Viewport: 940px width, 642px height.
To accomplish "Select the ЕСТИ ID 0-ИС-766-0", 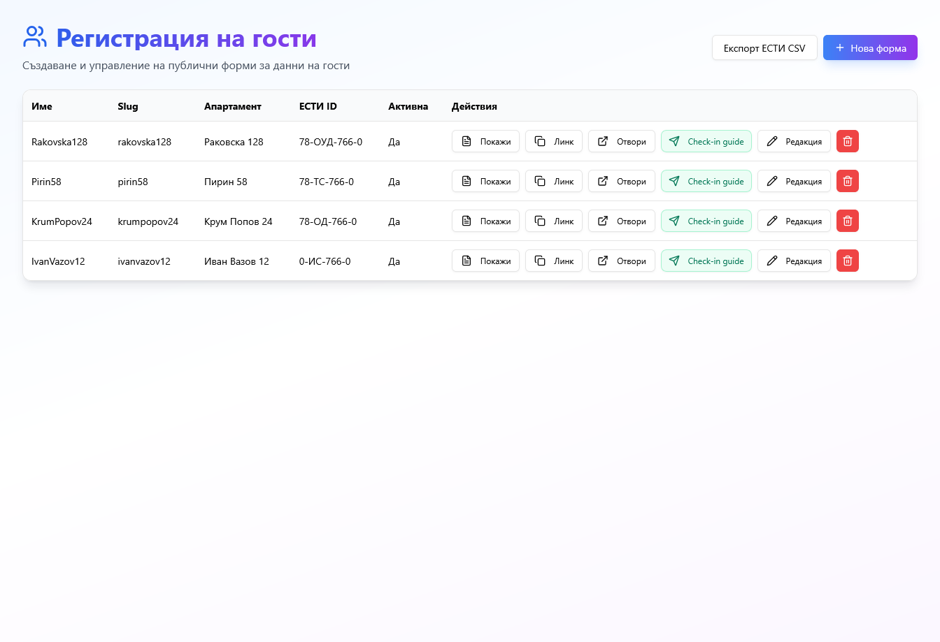I will click(325, 261).
